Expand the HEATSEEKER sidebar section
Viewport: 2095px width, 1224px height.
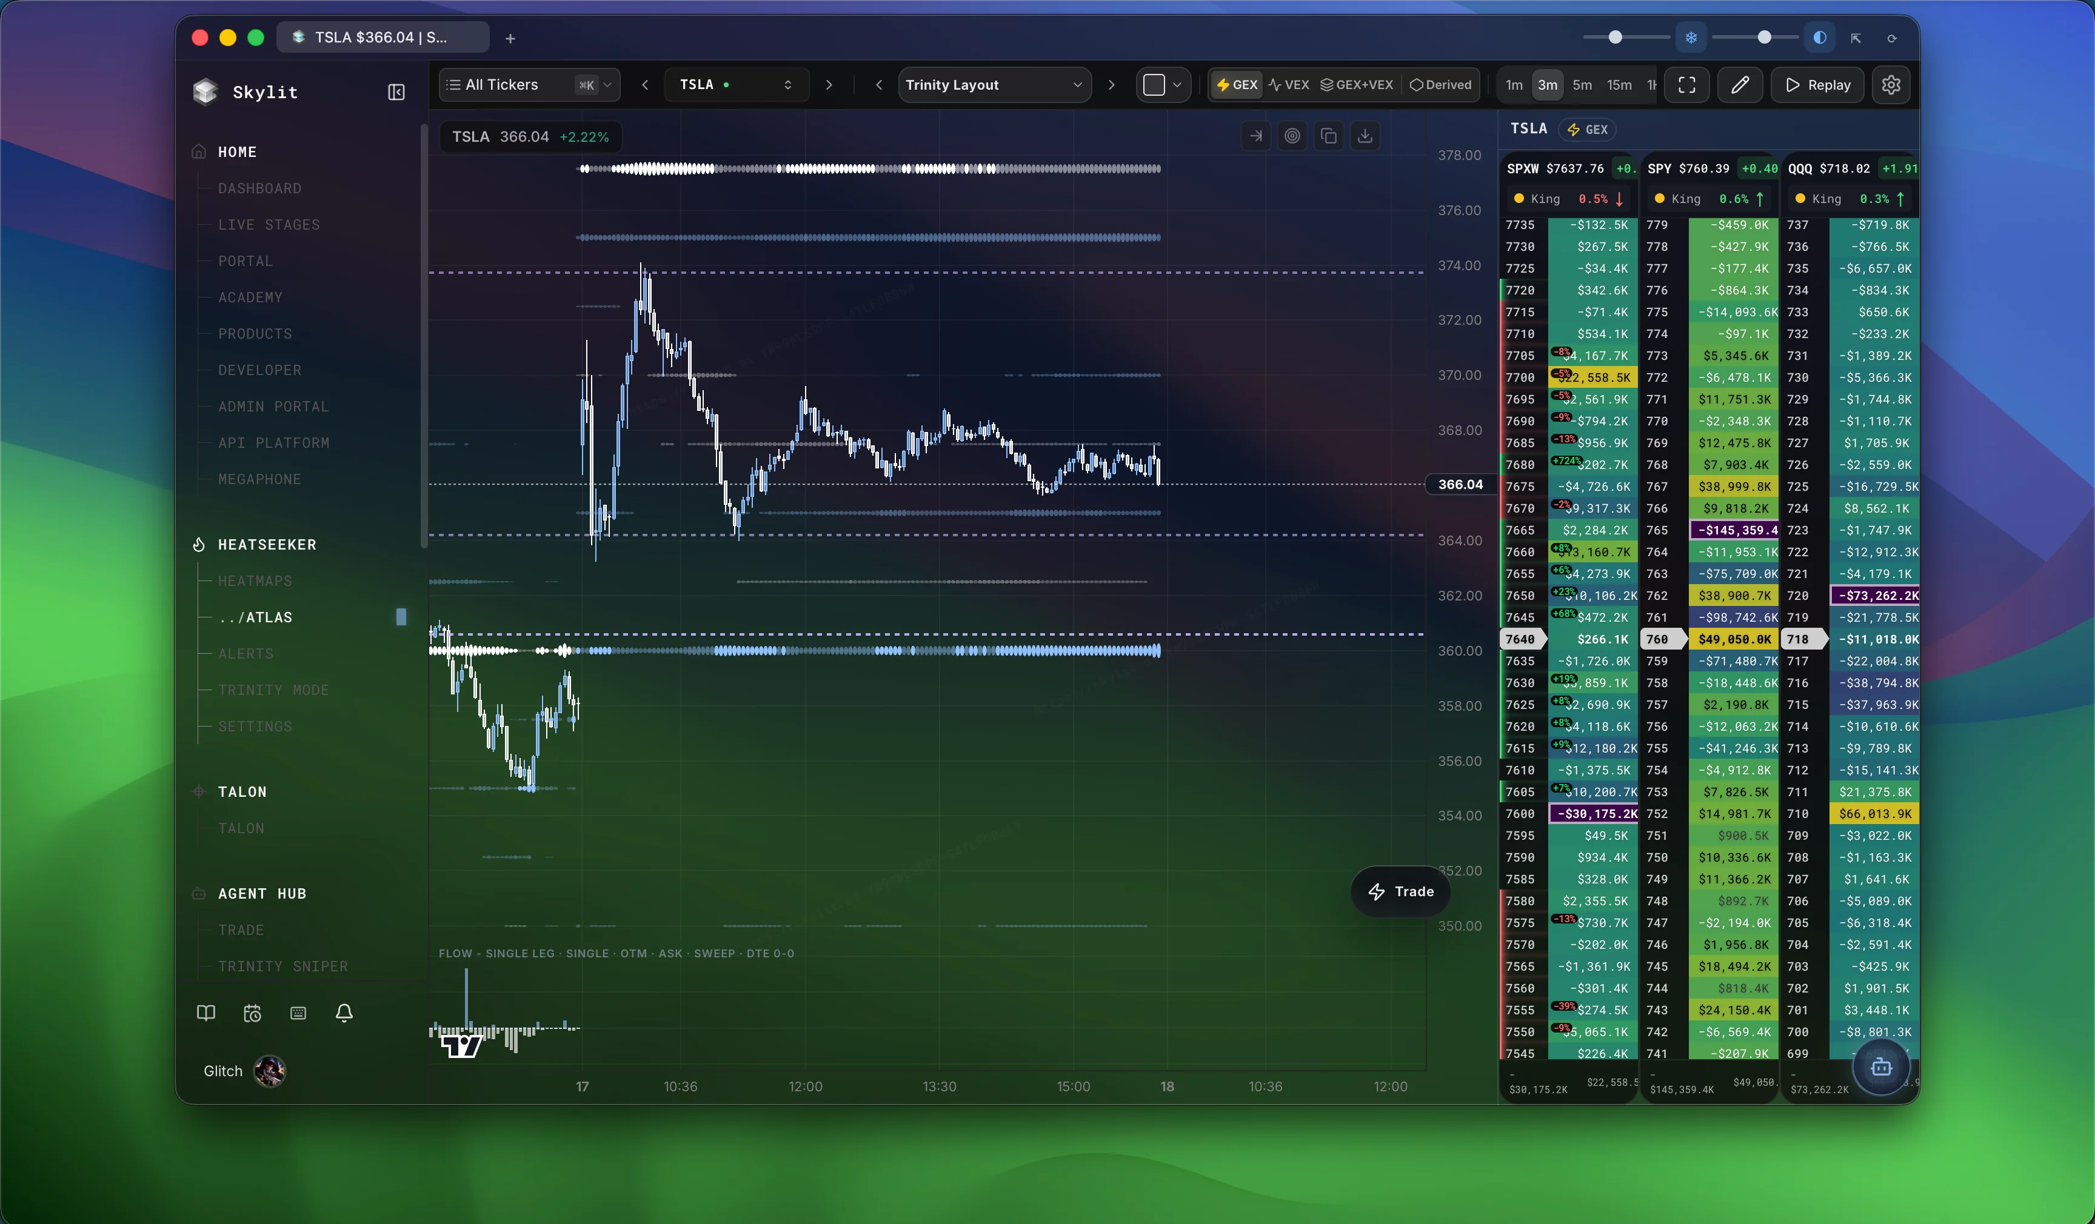[267, 544]
